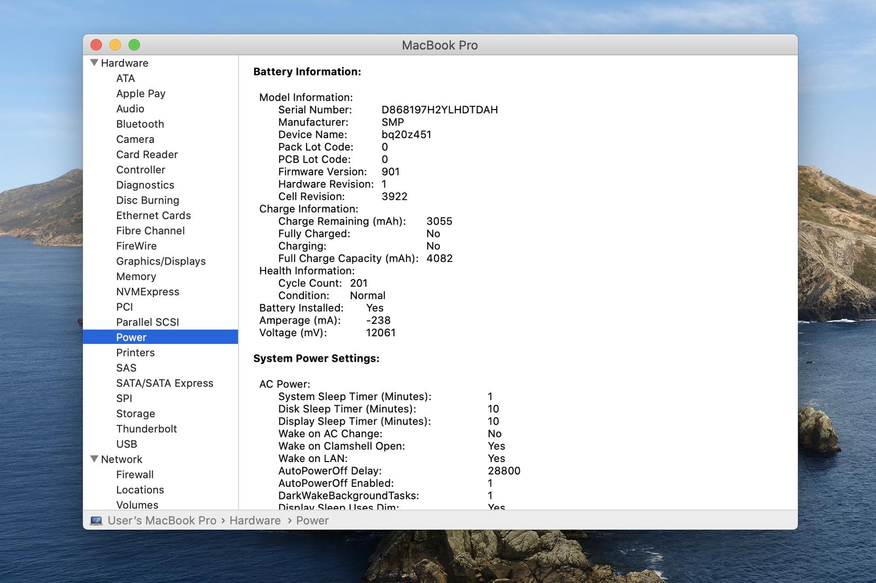
Task: Click the Battery Information heading
Action: click(x=307, y=72)
